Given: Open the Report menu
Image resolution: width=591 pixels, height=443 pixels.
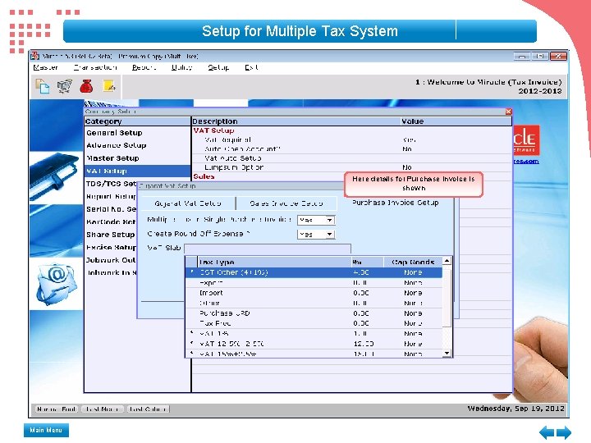Looking at the screenshot, I should pyautogui.click(x=144, y=67).
